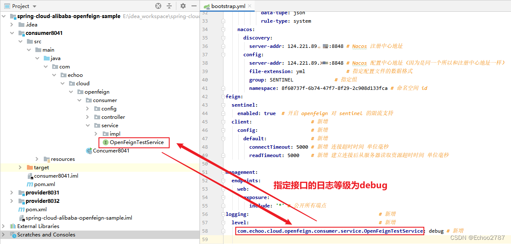511x244 pixels.
Task: Click the provider8031 module icon
Action: pyautogui.click(x=21, y=193)
